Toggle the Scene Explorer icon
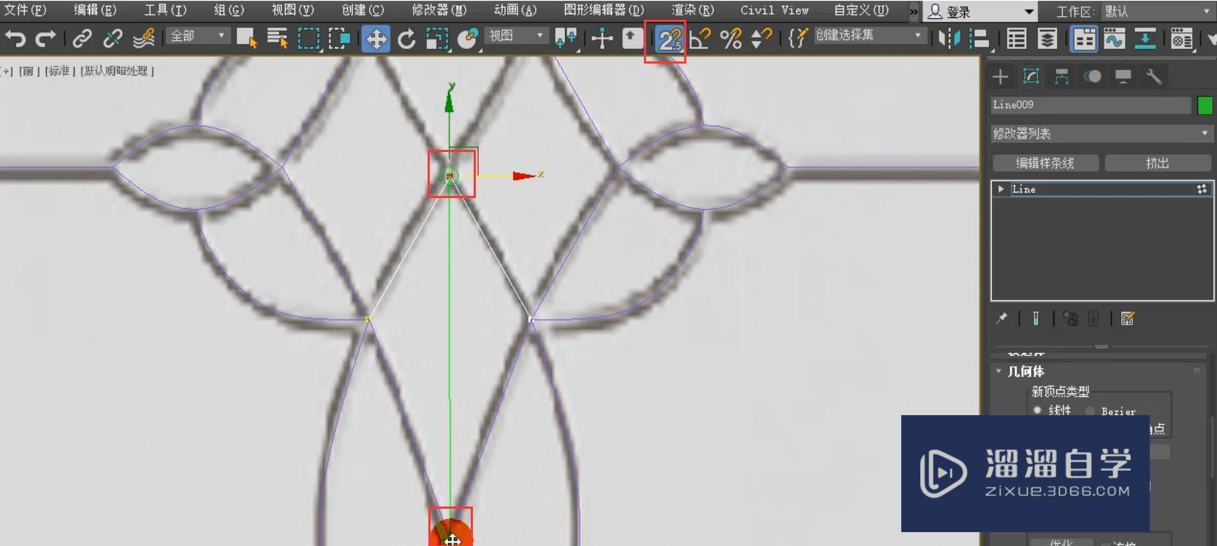 tap(1016, 38)
